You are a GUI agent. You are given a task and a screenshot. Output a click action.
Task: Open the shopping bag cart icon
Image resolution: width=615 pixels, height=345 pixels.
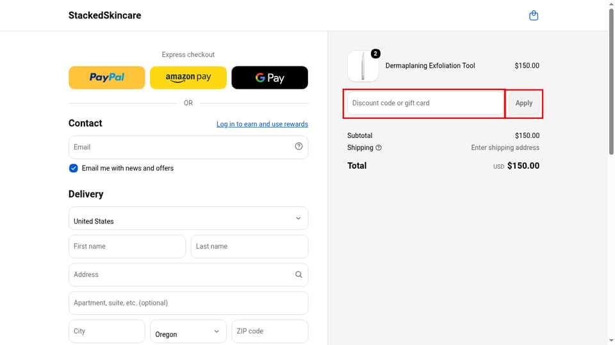(x=534, y=15)
